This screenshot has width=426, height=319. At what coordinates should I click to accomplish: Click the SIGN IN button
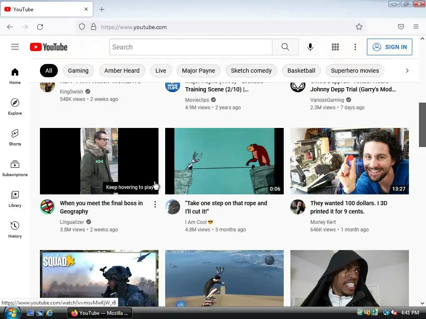pos(389,47)
